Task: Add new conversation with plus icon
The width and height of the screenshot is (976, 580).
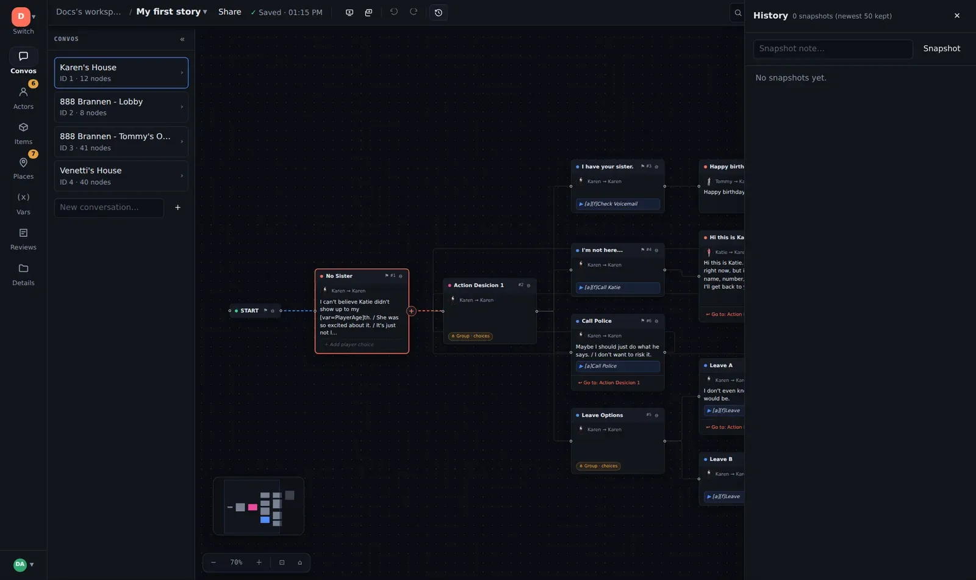Action: coord(178,208)
